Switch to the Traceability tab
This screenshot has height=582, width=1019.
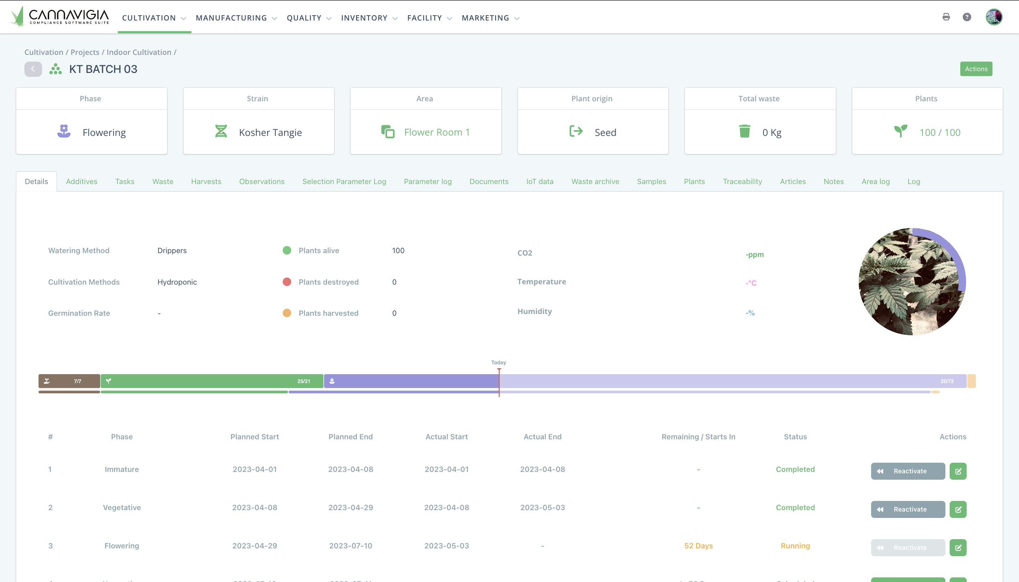pyautogui.click(x=742, y=182)
